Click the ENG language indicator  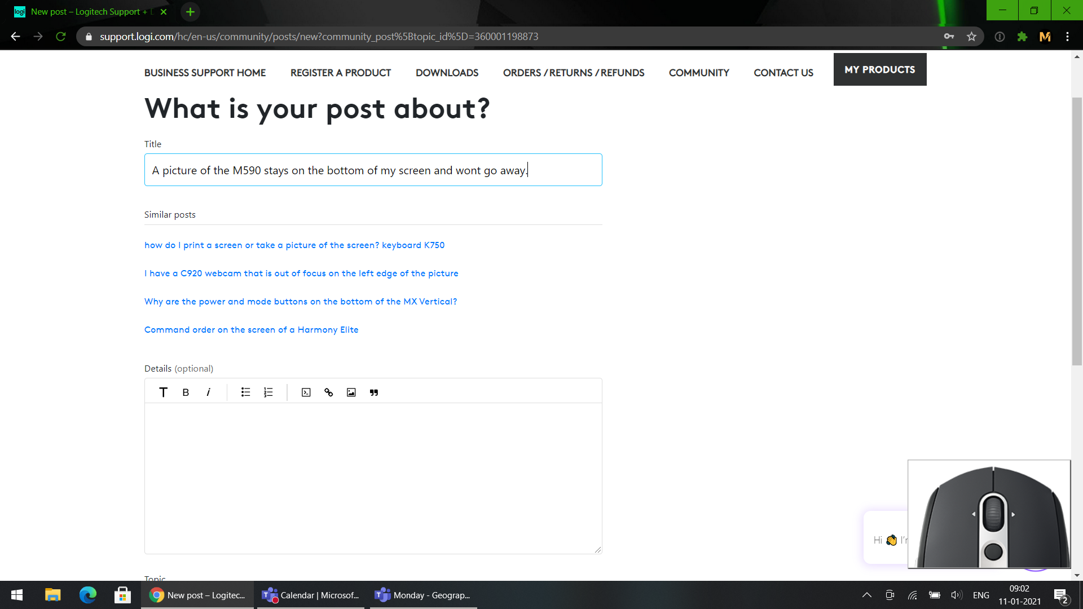[x=981, y=595]
